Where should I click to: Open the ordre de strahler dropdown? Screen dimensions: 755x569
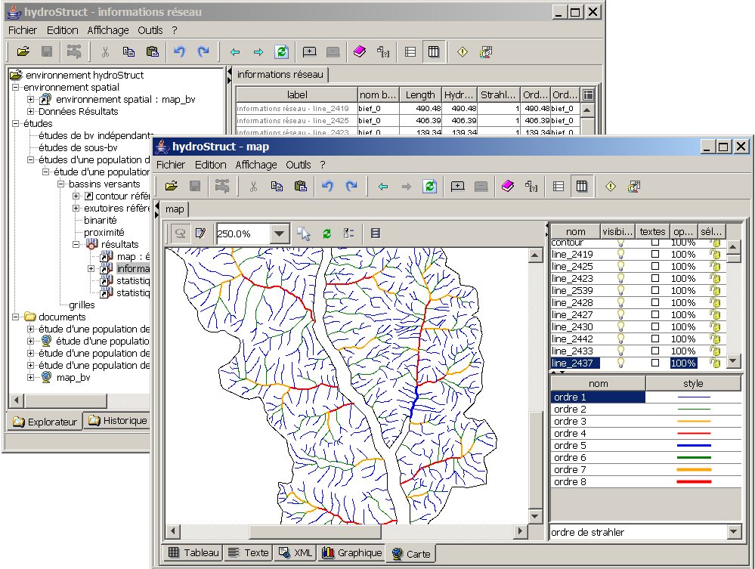coord(733,532)
